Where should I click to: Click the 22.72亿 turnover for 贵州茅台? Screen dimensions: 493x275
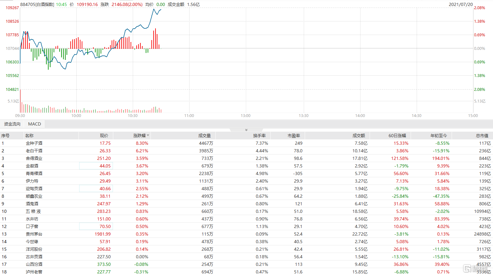point(360,234)
